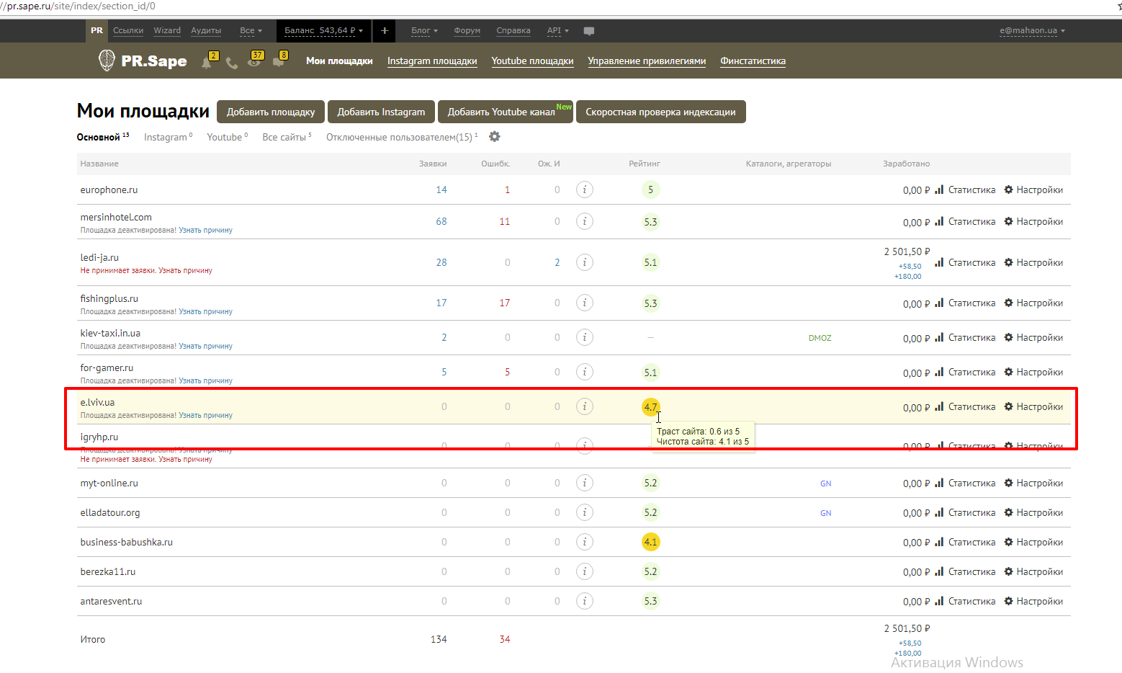This screenshot has width=1122, height=673.
Task: Switch to Отключенные пользователем tab
Action: (399, 137)
